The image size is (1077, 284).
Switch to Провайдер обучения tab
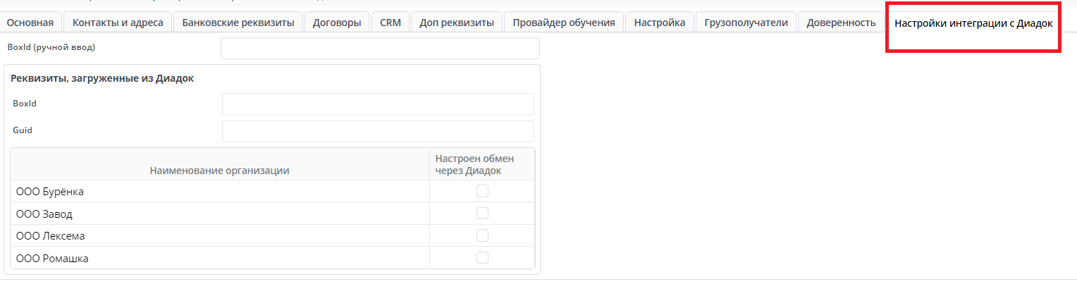tap(564, 23)
